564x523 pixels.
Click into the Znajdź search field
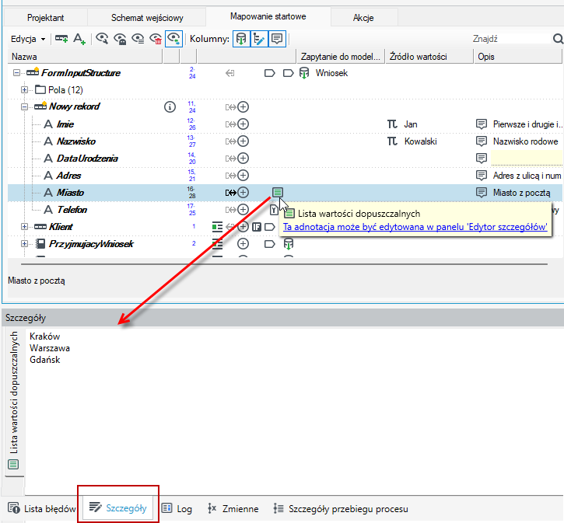[510, 39]
